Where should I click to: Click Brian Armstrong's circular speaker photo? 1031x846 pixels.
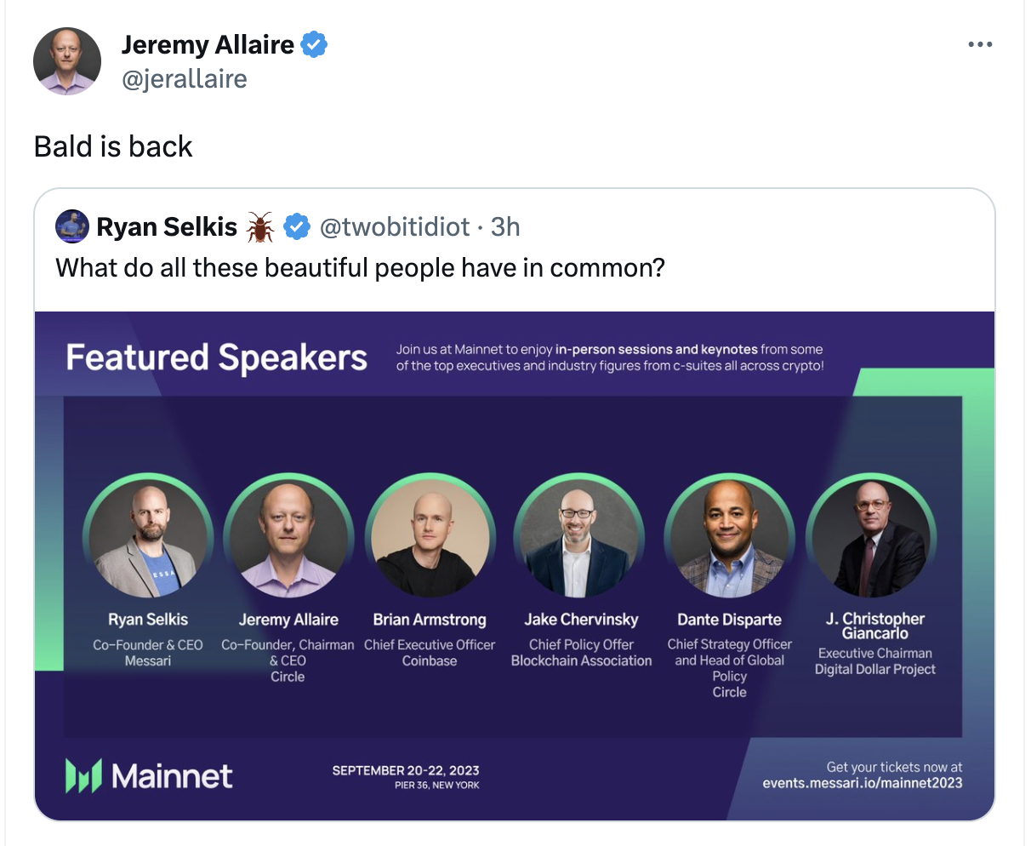pos(430,538)
